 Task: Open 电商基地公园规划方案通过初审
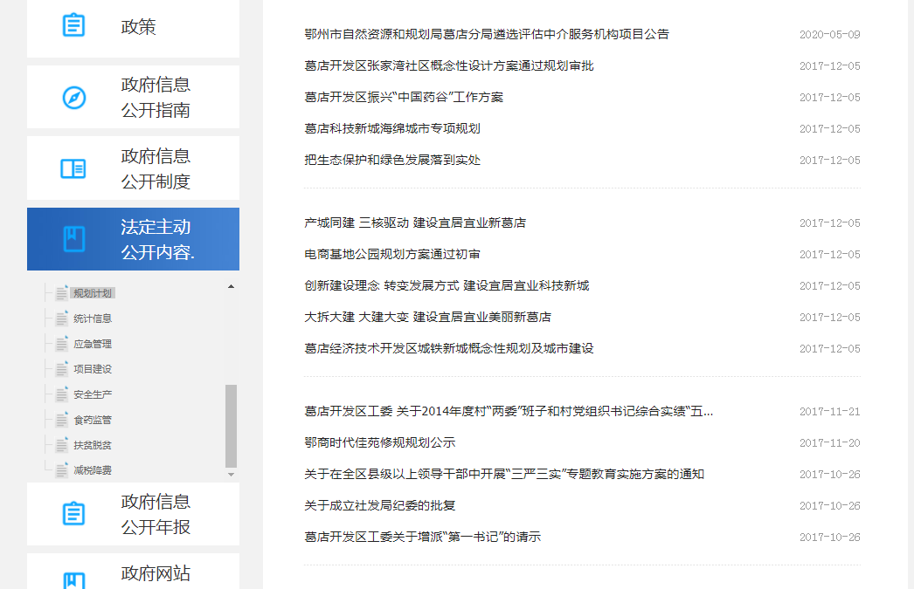[392, 254]
